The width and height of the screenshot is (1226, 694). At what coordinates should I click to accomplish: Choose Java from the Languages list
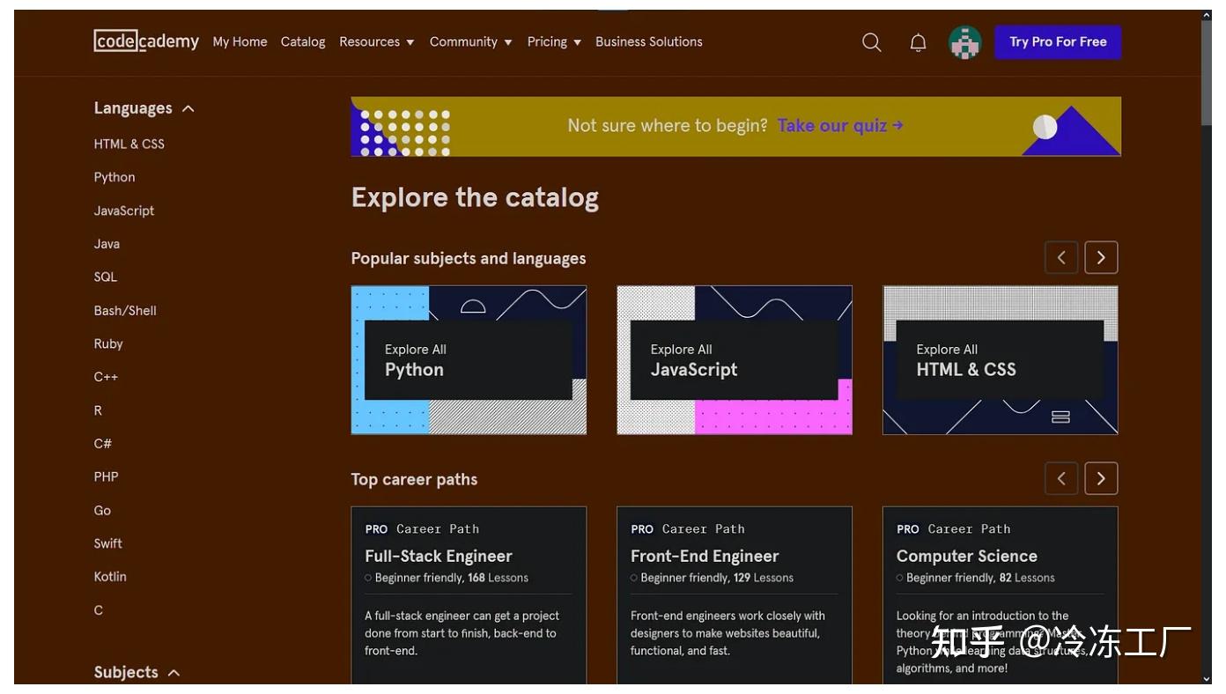pyautogui.click(x=107, y=244)
